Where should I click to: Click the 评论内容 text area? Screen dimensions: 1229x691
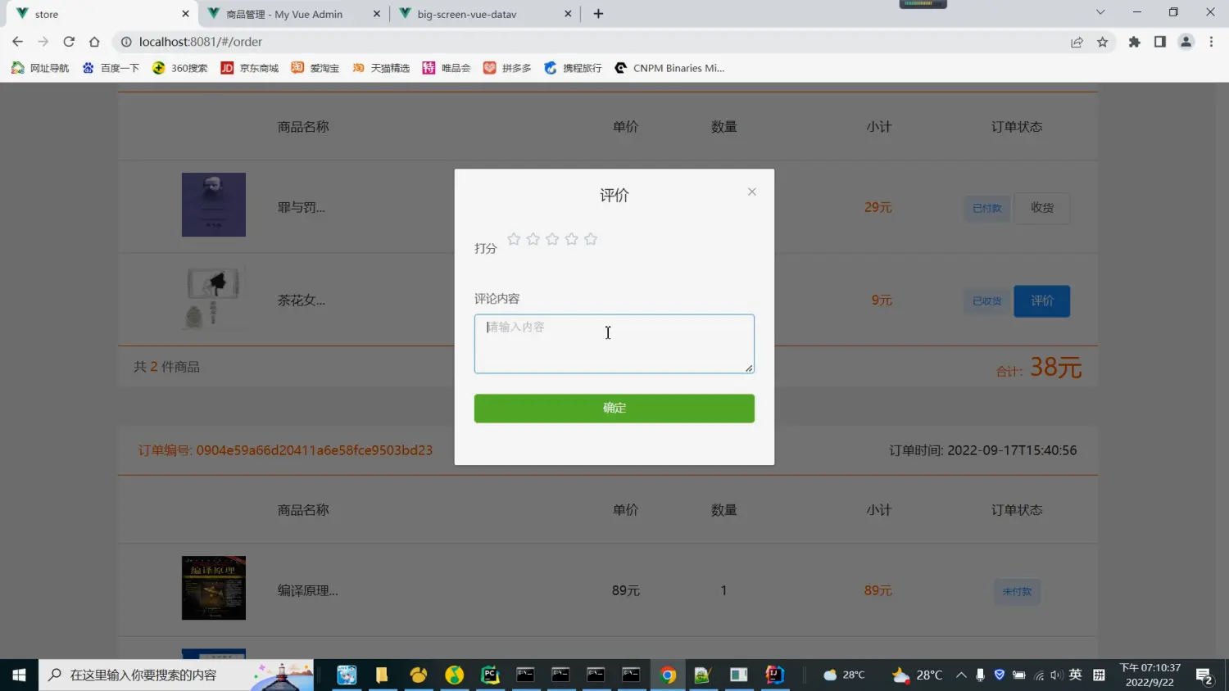pos(614,344)
